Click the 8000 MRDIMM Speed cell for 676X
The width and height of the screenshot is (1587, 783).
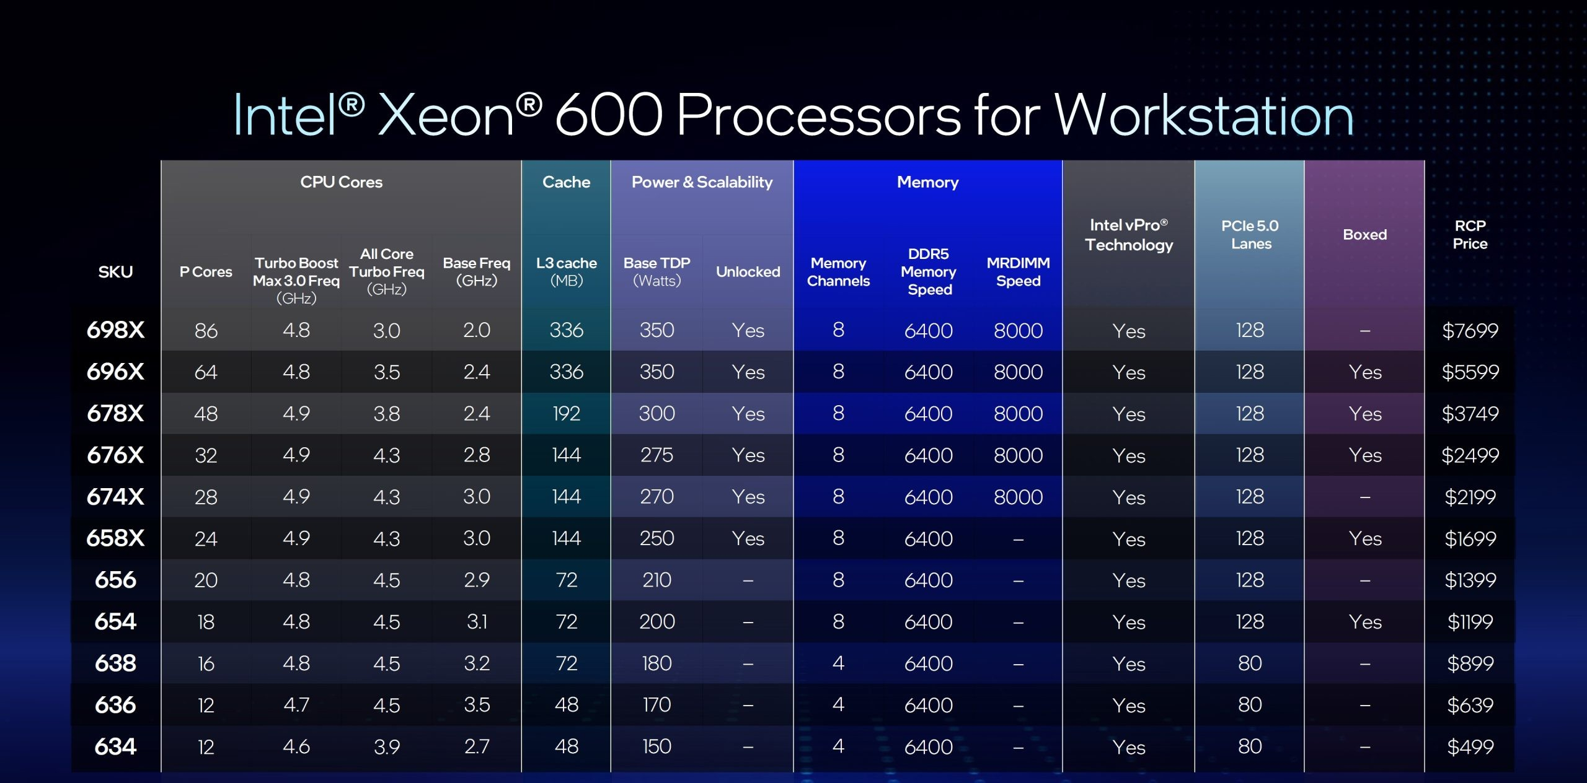[x=1019, y=455]
